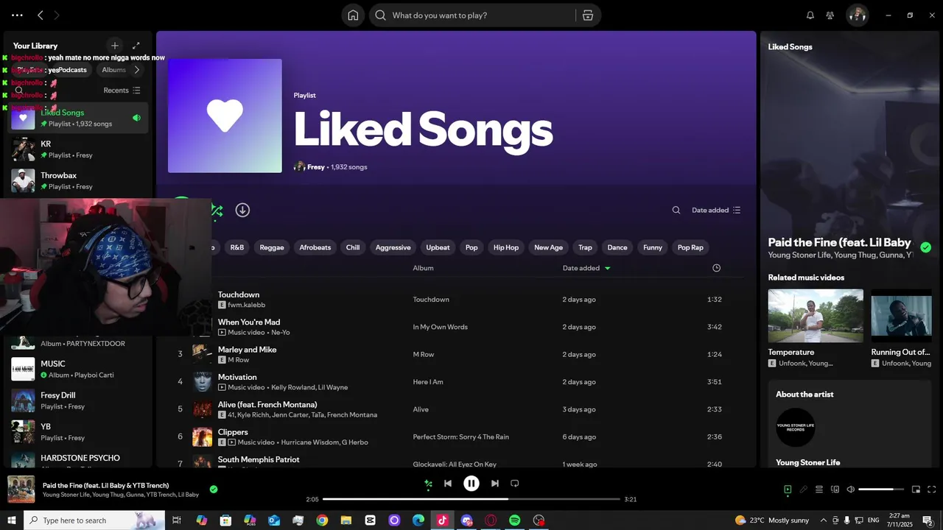Select the Albums filter chip
Viewport: 943px width, 530px height.
tap(113, 70)
